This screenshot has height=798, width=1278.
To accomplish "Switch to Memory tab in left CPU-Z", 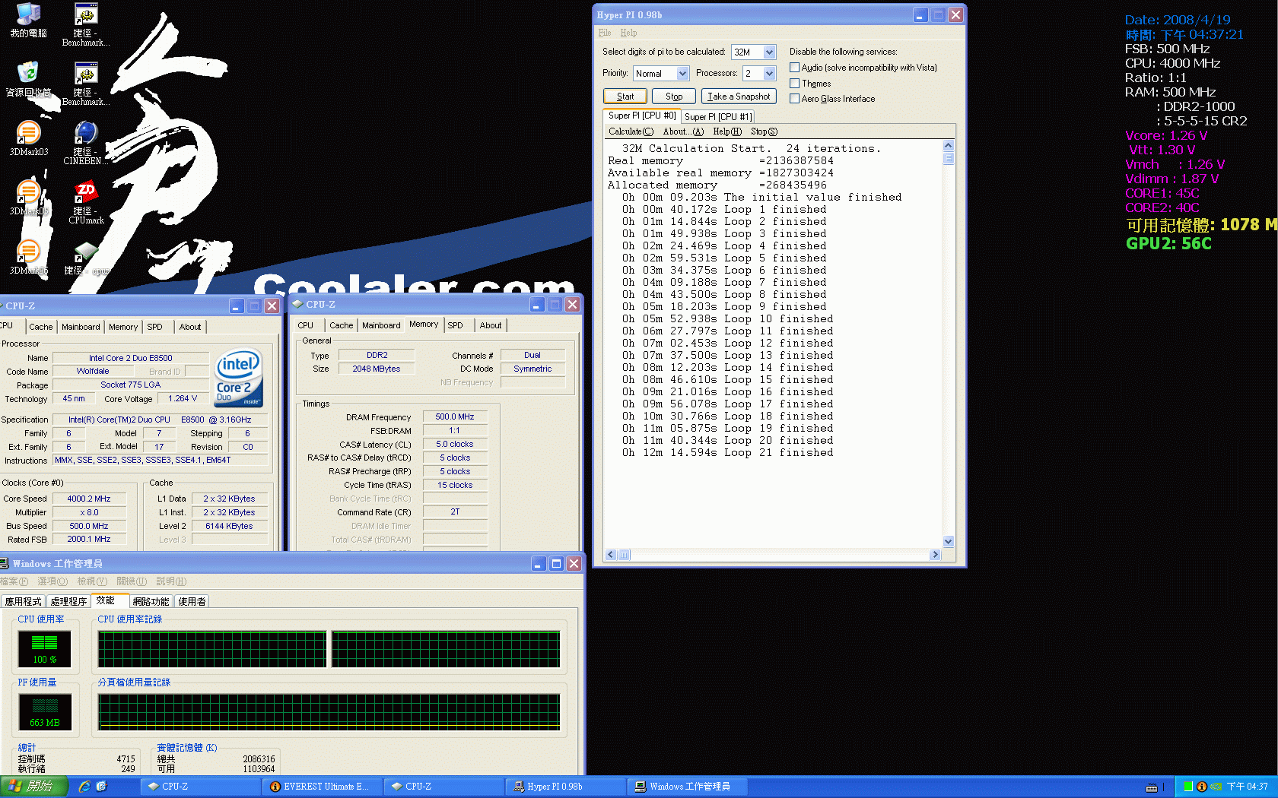I will (x=123, y=327).
